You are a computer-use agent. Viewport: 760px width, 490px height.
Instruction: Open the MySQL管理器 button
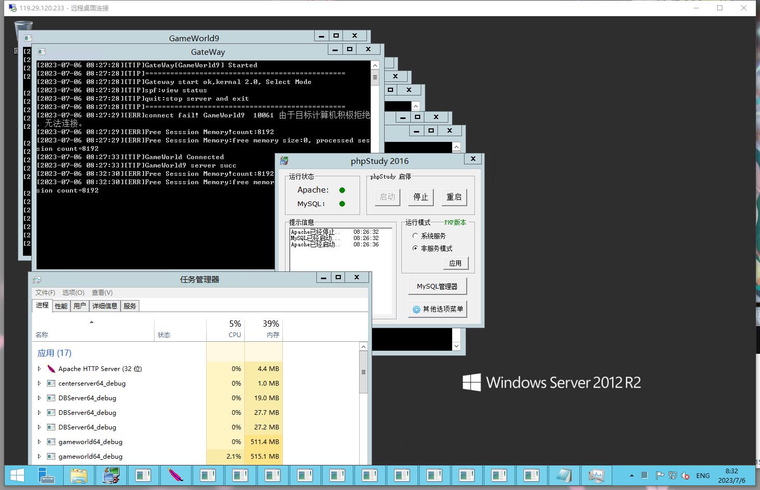tap(437, 286)
